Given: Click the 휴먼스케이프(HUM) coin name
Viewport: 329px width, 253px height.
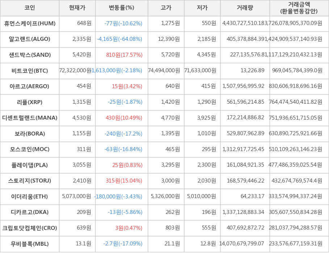Looking at the screenshot, I should (30, 24).
